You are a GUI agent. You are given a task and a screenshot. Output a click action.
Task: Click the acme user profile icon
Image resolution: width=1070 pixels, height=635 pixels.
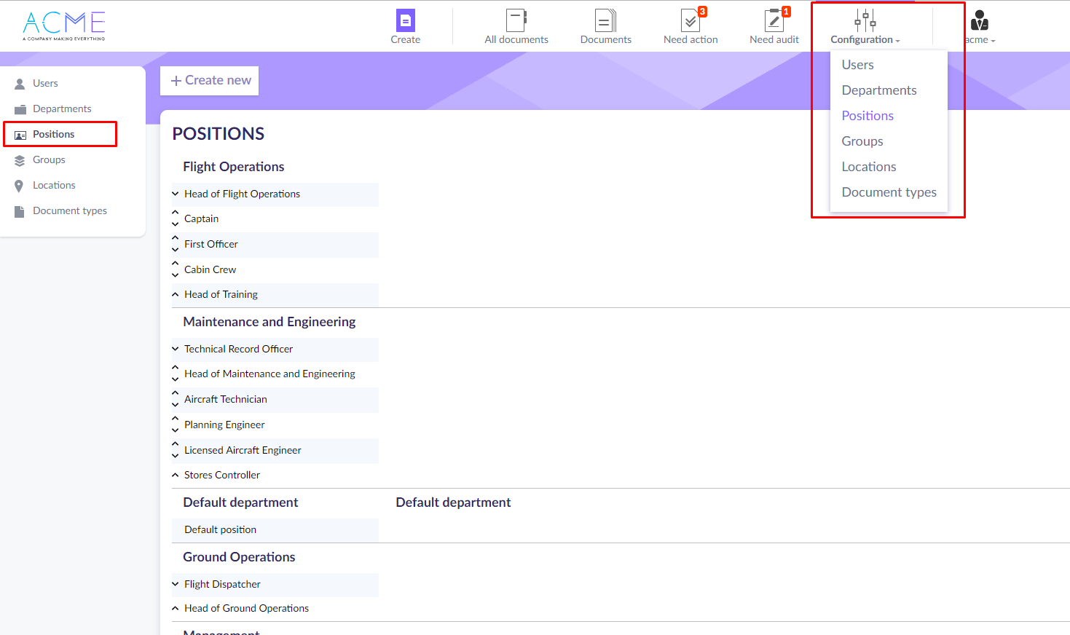[980, 20]
